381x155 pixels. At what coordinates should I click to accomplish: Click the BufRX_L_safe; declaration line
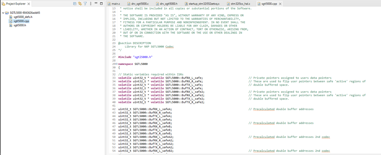161,78
